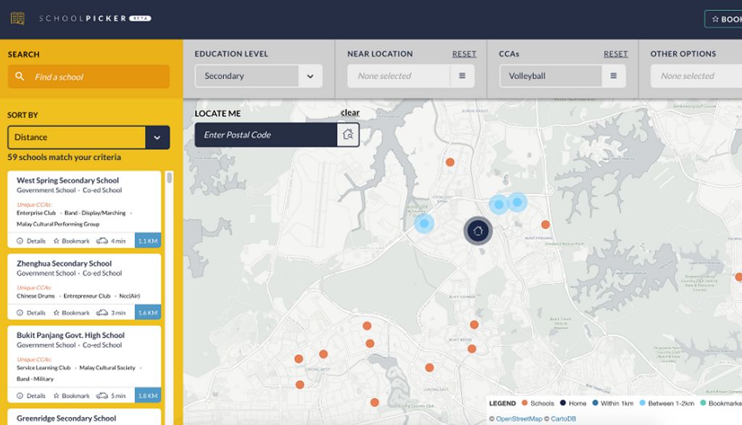Click the locate home search icon button
Screen dimensions: 742x425
349,135
